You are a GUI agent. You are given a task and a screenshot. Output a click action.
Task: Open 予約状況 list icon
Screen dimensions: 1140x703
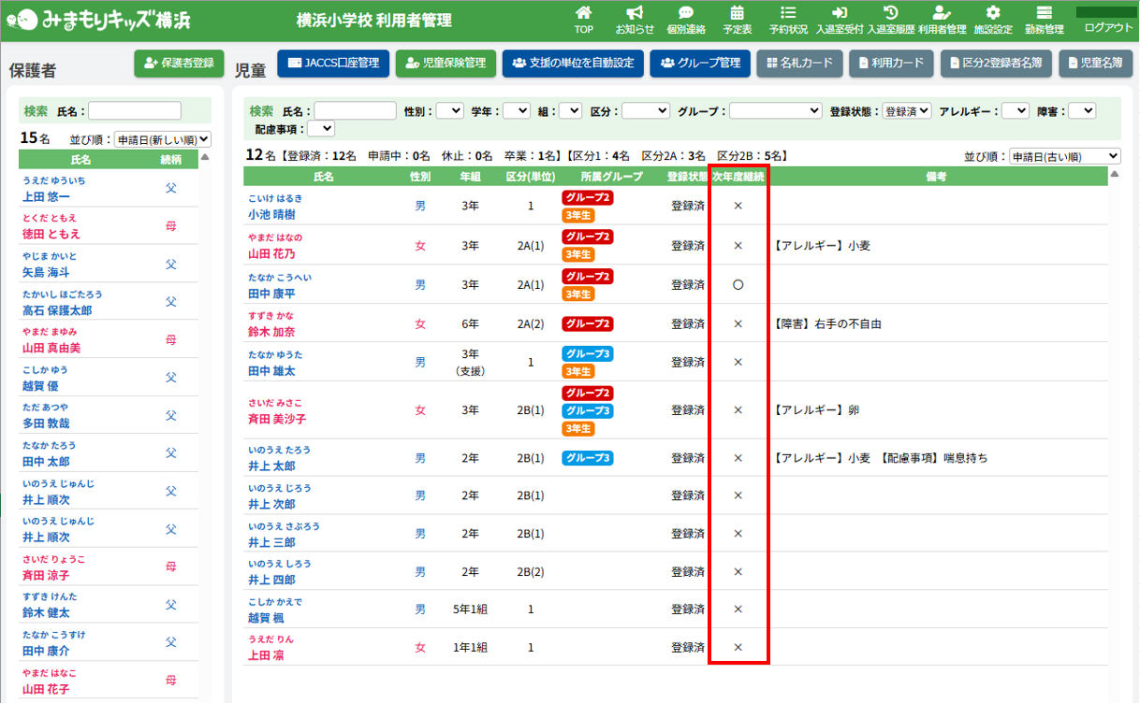tap(788, 13)
